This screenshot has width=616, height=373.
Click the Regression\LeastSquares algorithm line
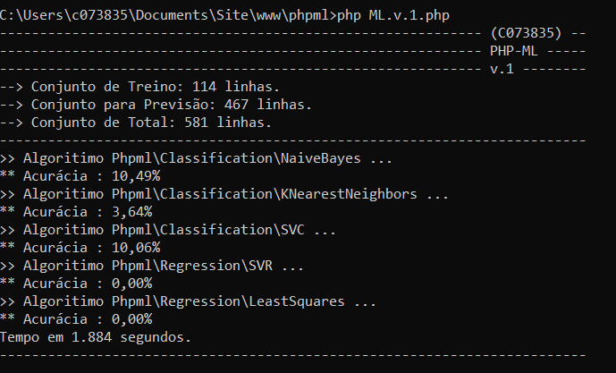click(x=188, y=301)
